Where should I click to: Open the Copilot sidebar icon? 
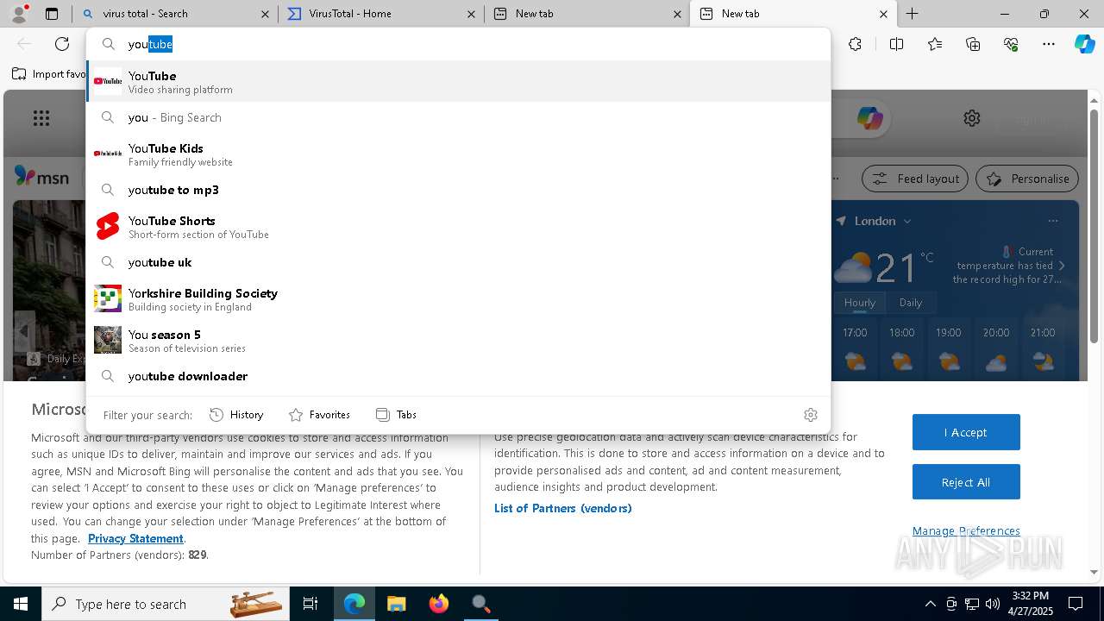pos(1084,44)
